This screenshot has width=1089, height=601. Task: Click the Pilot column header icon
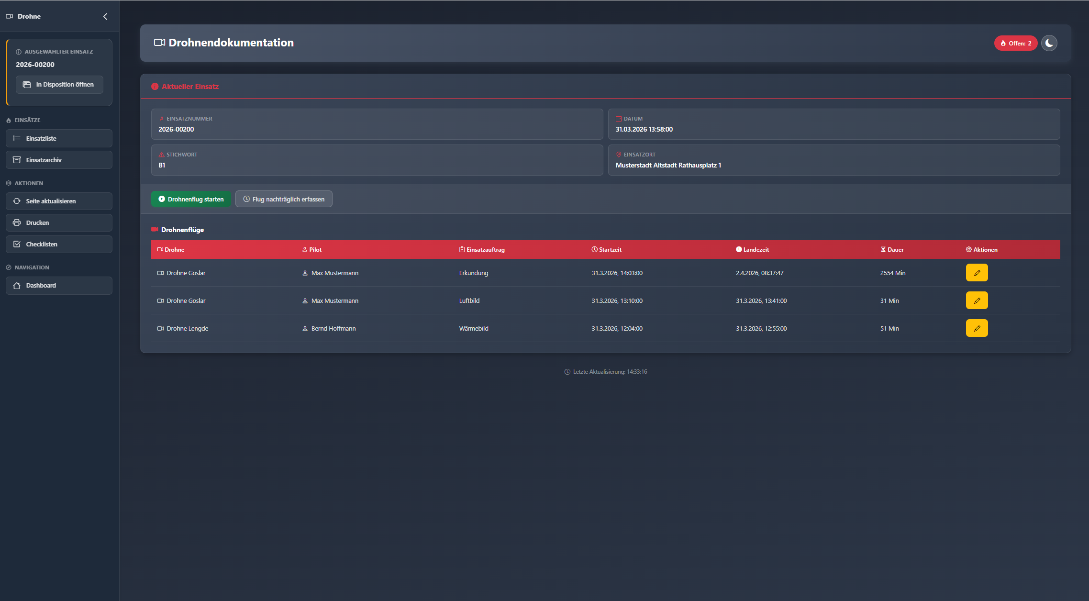305,250
